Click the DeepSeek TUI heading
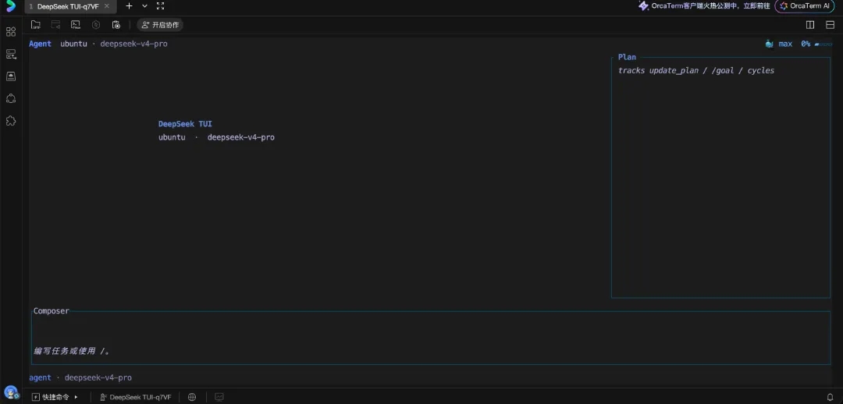The image size is (843, 404). 185,123
